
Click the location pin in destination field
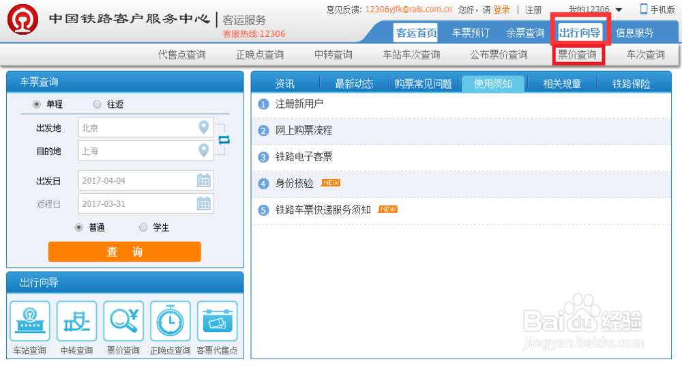pyautogui.click(x=203, y=150)
